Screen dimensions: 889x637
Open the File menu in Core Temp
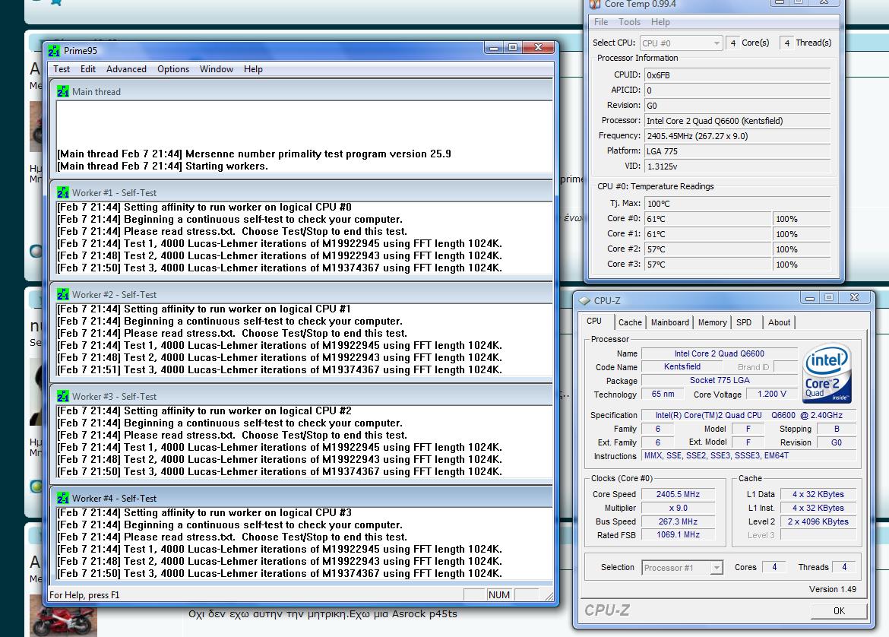pyautogui.click(x=601, y=22)
